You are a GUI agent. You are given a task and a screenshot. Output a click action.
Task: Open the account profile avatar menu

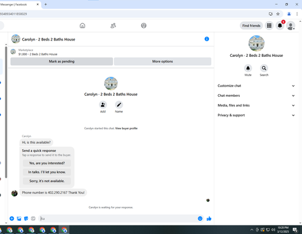(x=291, y=26)
